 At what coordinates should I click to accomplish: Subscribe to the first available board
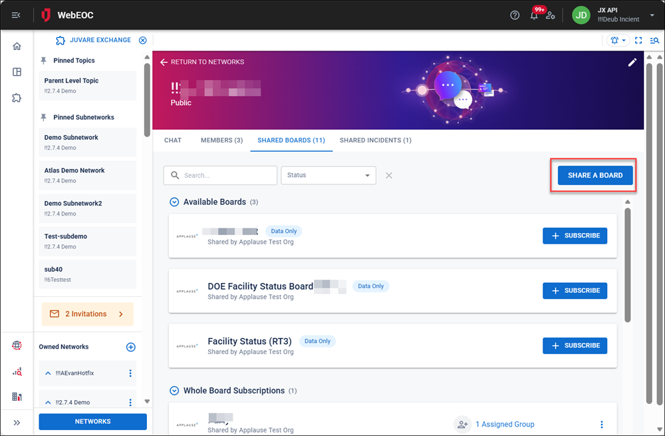[x=575, y=236]
